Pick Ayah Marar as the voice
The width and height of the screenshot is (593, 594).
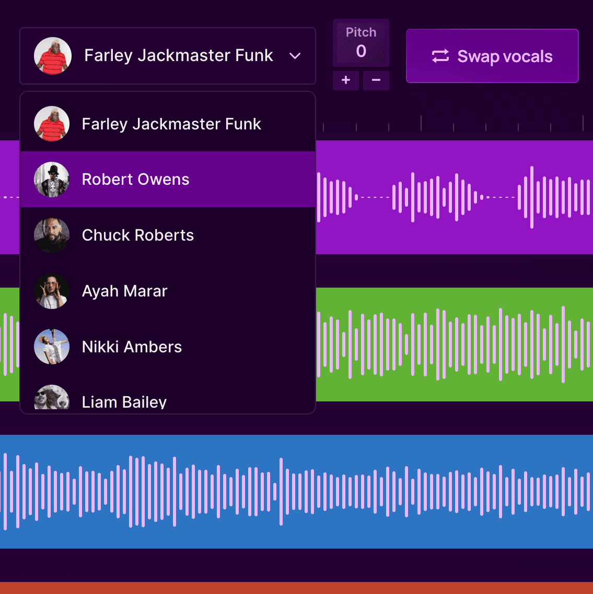click(125, 291)
